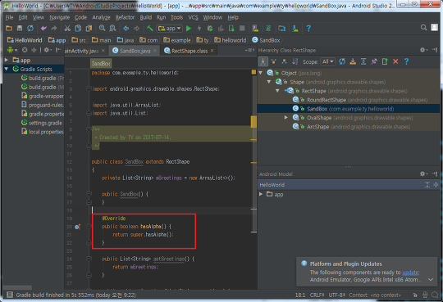Collapse the Gradle Scripts node

click(7, 69)
